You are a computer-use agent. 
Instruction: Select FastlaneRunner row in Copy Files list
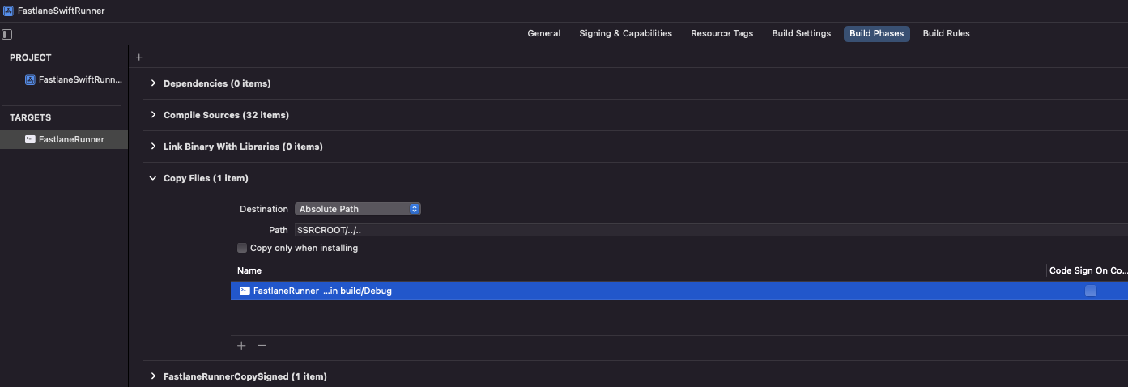click(x=679, y=291)
